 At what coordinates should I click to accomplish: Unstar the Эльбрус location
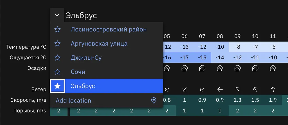coord(57,86)
